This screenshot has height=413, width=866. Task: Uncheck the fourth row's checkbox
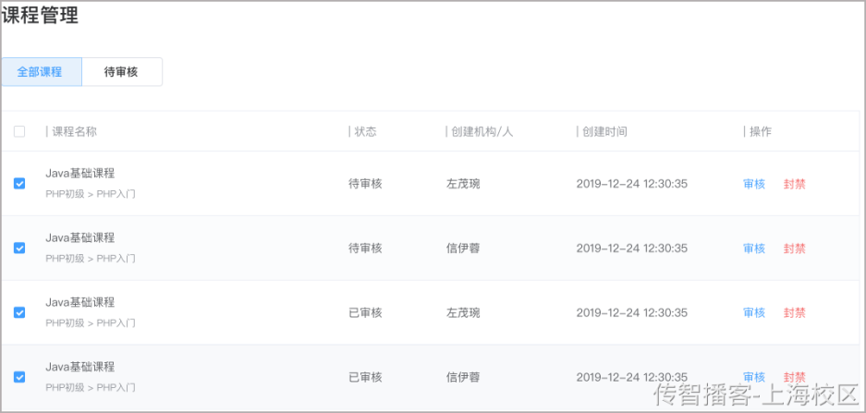pos(19,377)
